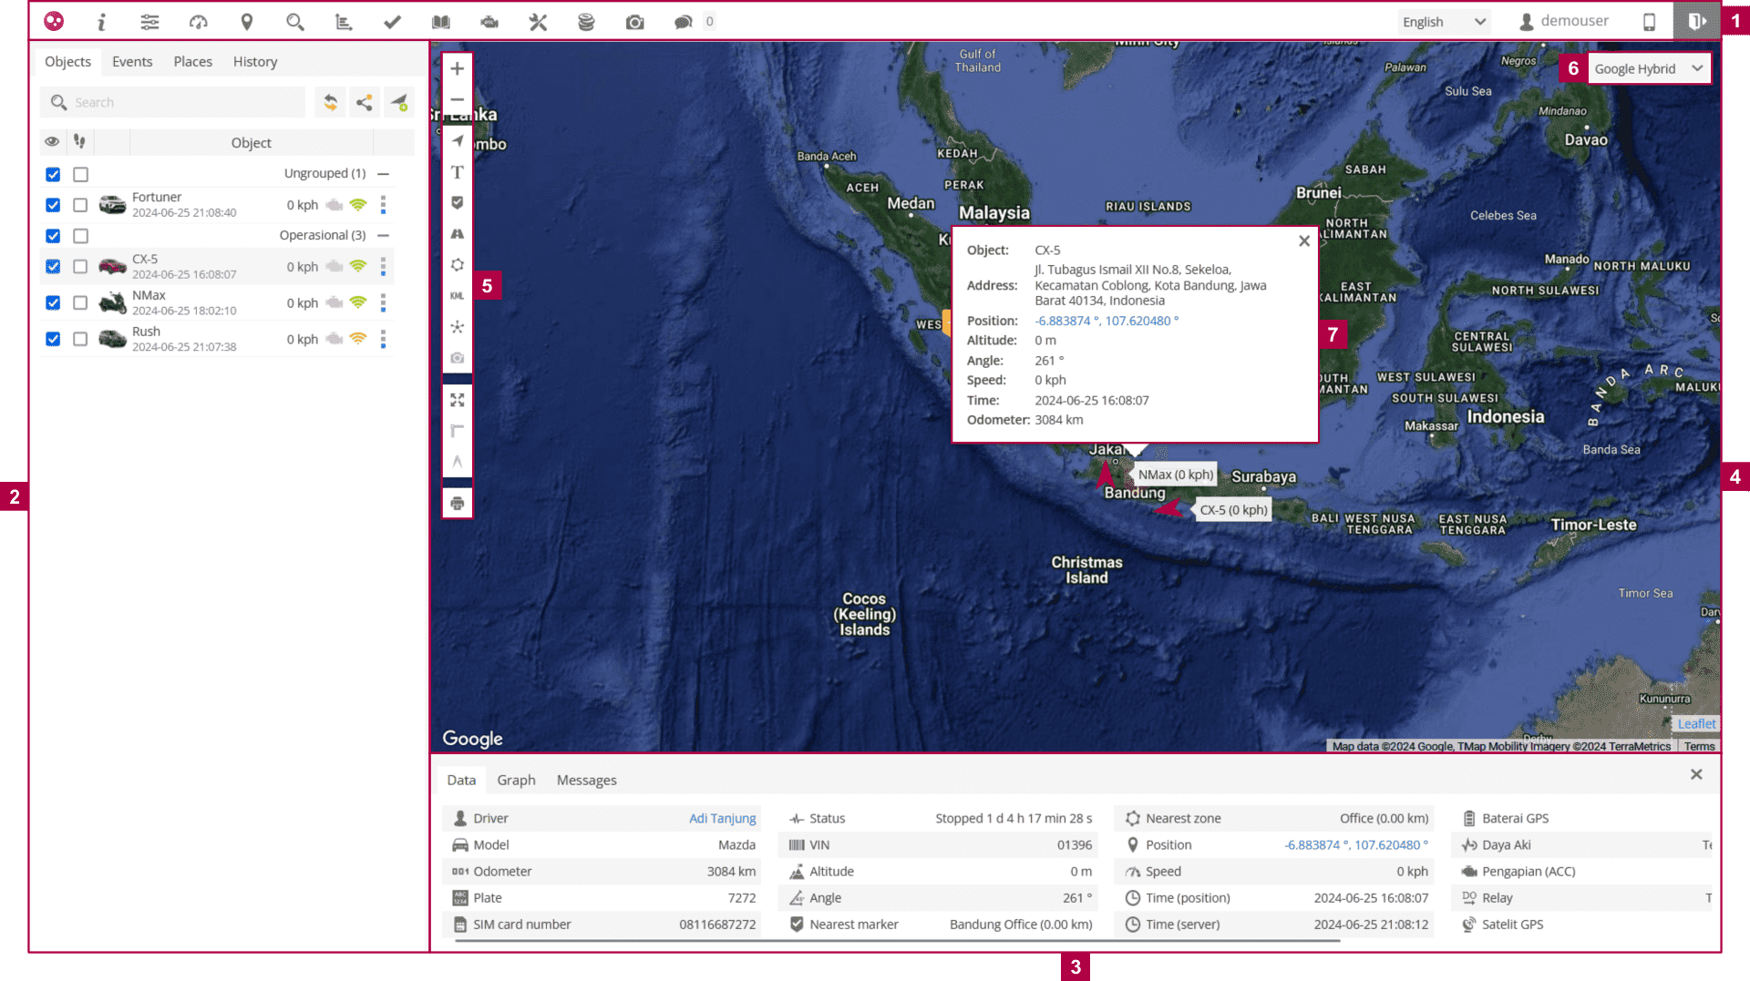Click the KML layer icon in map toolbar
The image size is (1750, 981).
coord(458,296)
